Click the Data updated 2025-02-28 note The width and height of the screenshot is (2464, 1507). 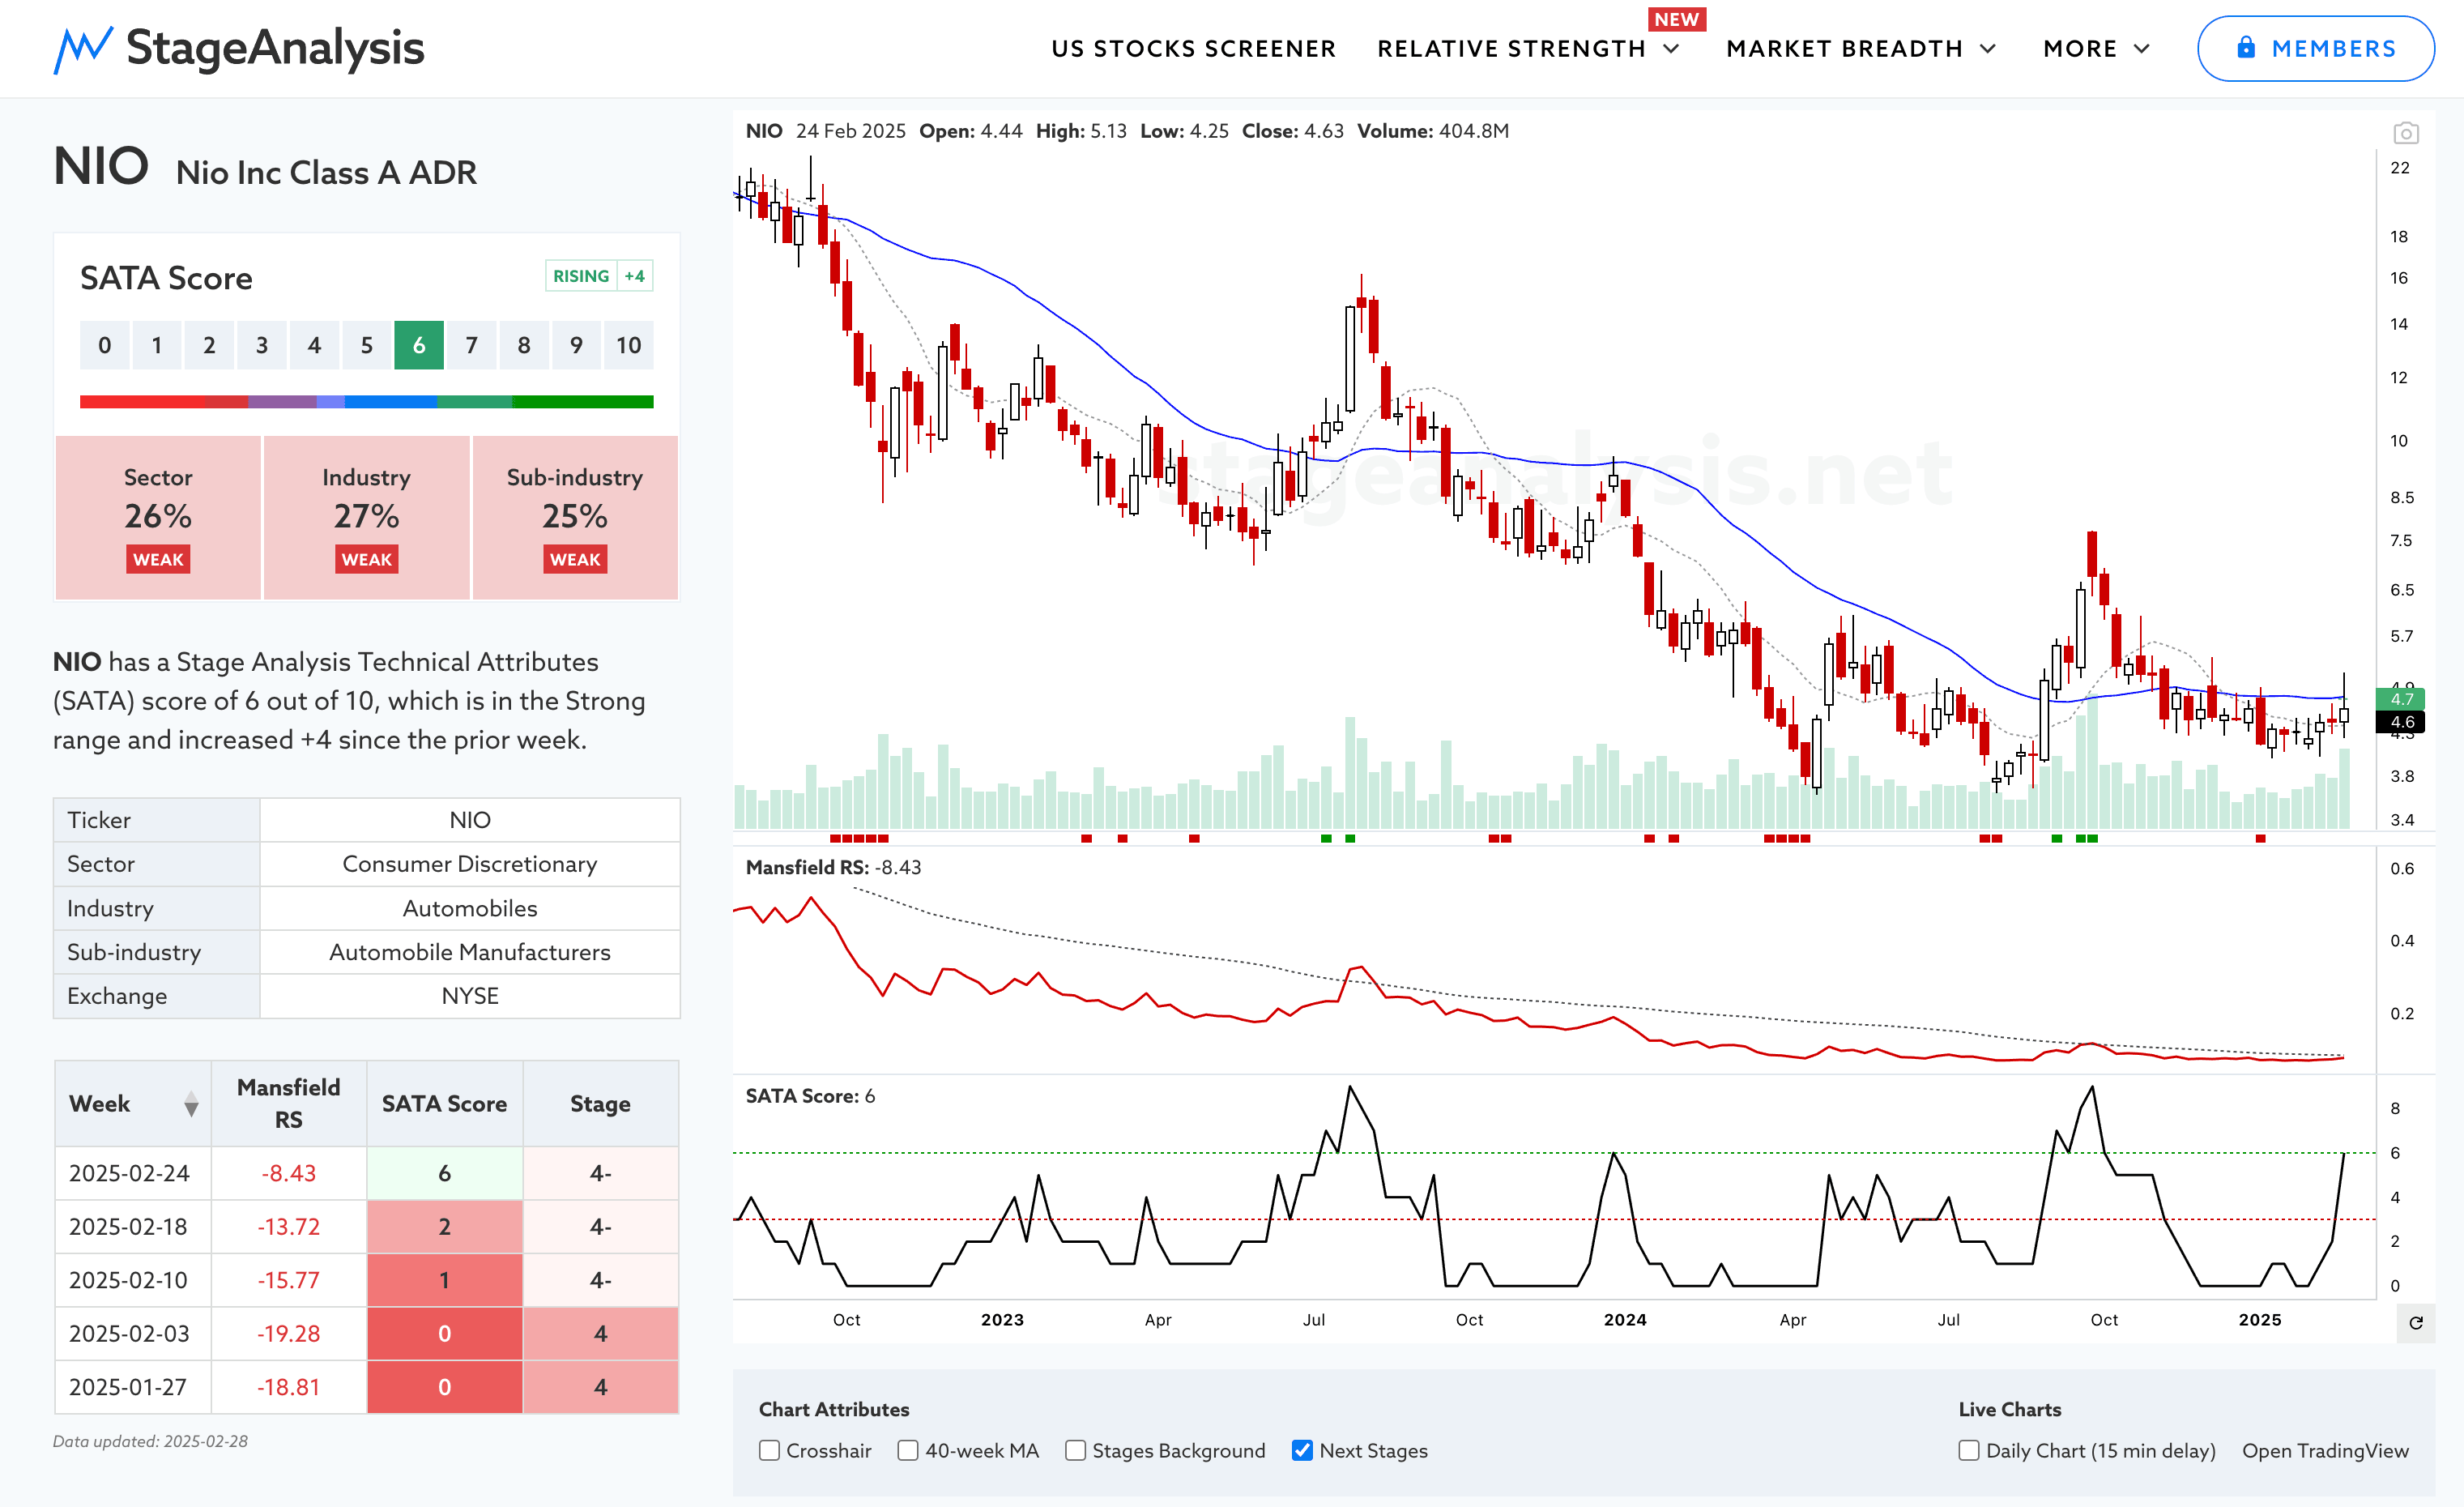pyautogui.click(x=150, y=1441)
